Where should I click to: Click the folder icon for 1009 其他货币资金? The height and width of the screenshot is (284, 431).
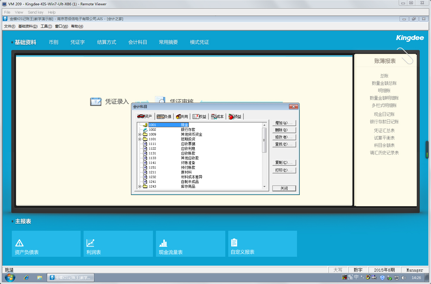pyautogui.click(x=145, y=134)
